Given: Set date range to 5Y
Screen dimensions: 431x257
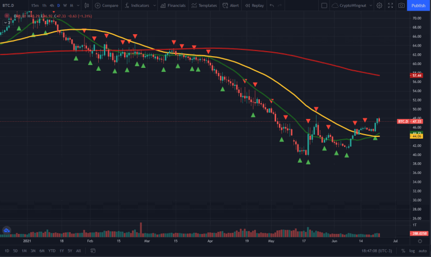Looking at the screenshot, I should pyautogui.click(x=70, y=251).
